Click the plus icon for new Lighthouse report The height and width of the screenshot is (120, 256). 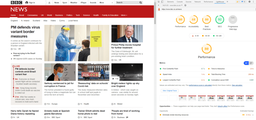click(x=158, y=5)
